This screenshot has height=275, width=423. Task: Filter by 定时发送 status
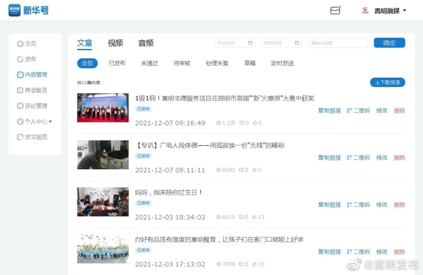coord(282,63)
